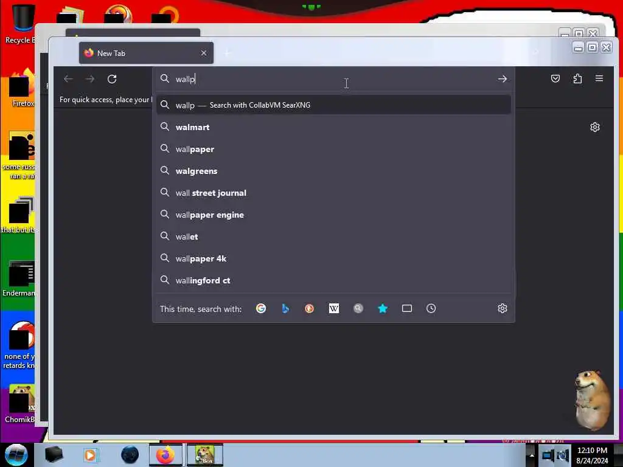This screenshot has height=467, width=623.
Task: Open search settings gear in dropdown
Action: click(x=502, y=308)
